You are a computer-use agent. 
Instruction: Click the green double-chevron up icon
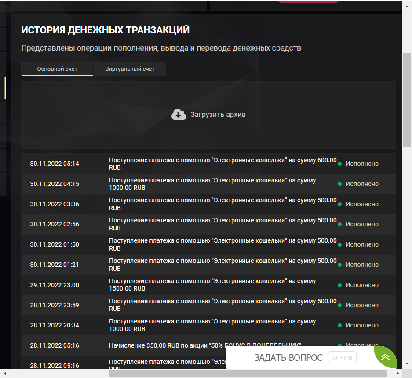tap(386, 357)
